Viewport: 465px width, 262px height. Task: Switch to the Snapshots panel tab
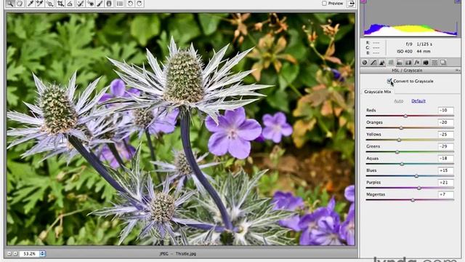click(443, 63)
